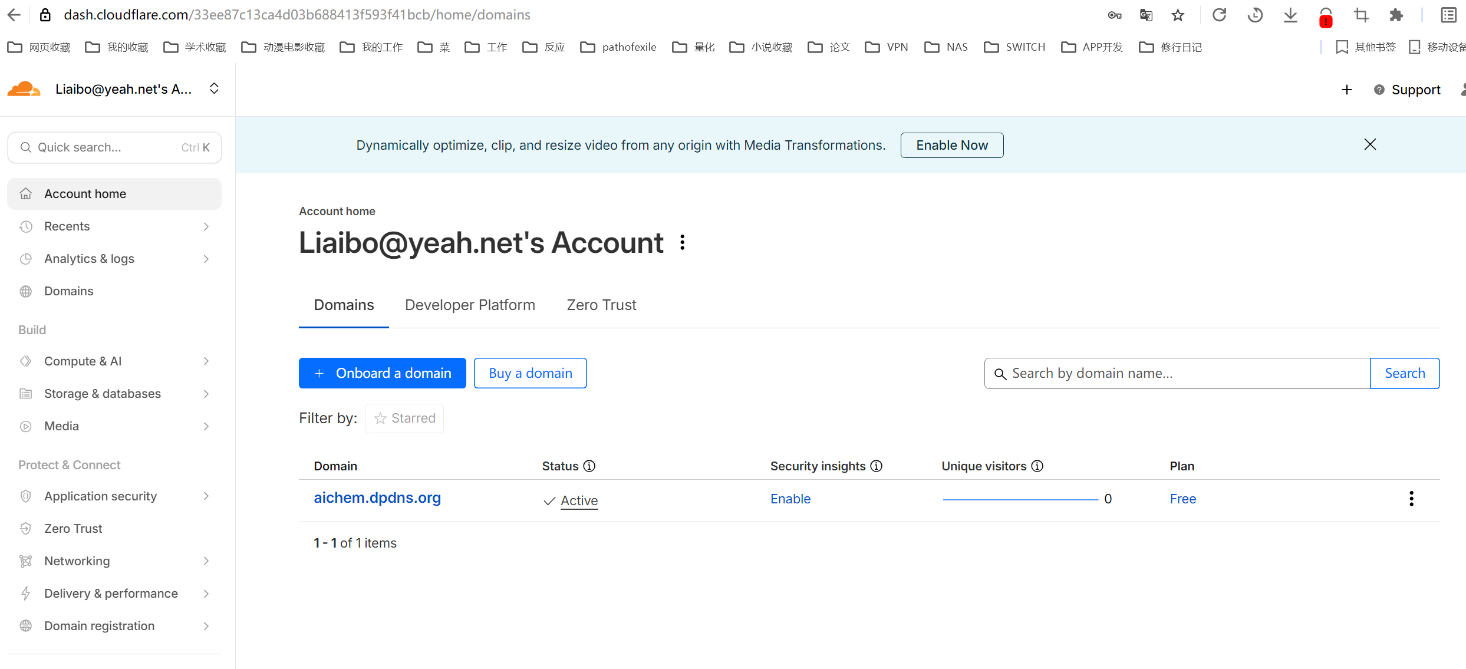Click the Active status label
Image resolution: width=1466 pixels, height=669 pixels.
coord(579,501)
